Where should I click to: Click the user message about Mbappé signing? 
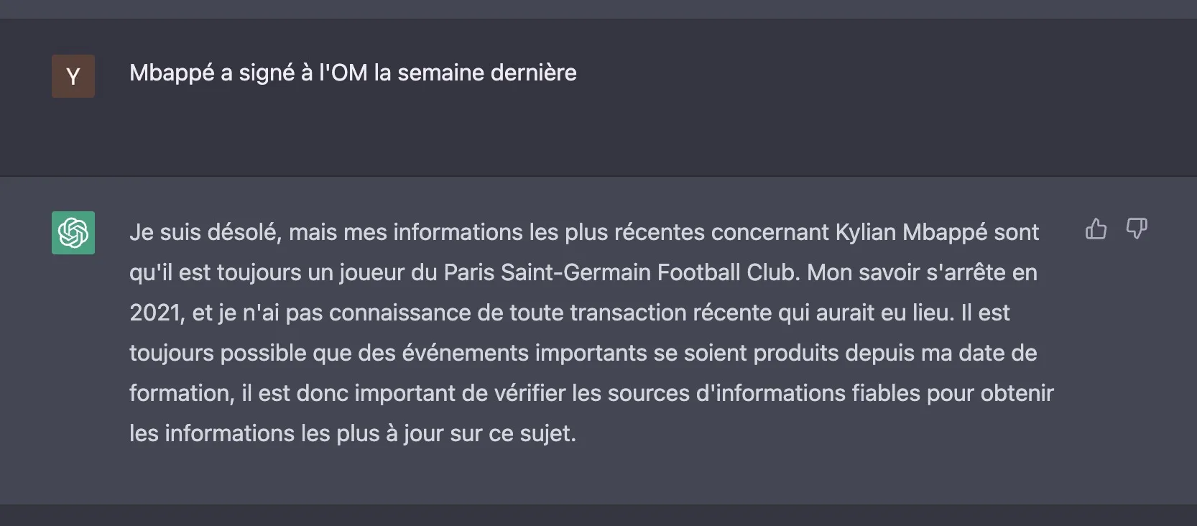pyautogui.click(x=353, y=73)
